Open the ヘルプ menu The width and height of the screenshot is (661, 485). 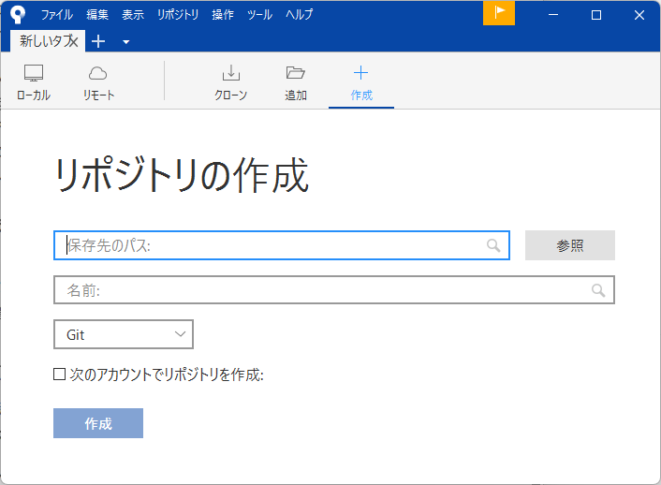tap(299, 15)
